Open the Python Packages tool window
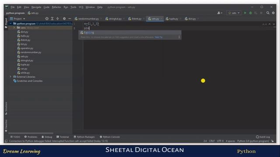 point(84,137)
